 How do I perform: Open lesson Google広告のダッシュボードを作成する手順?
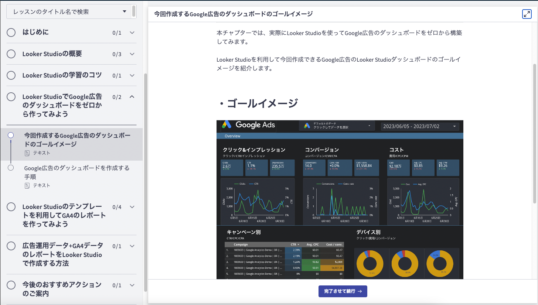pos(77,172)
